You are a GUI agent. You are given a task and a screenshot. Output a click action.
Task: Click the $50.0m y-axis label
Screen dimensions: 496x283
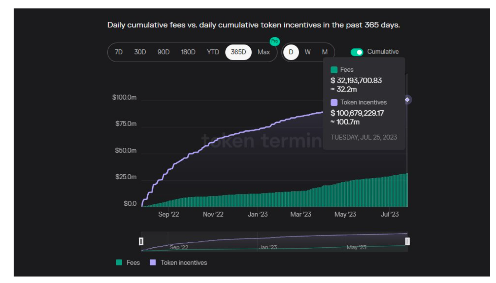coord(126,151)
